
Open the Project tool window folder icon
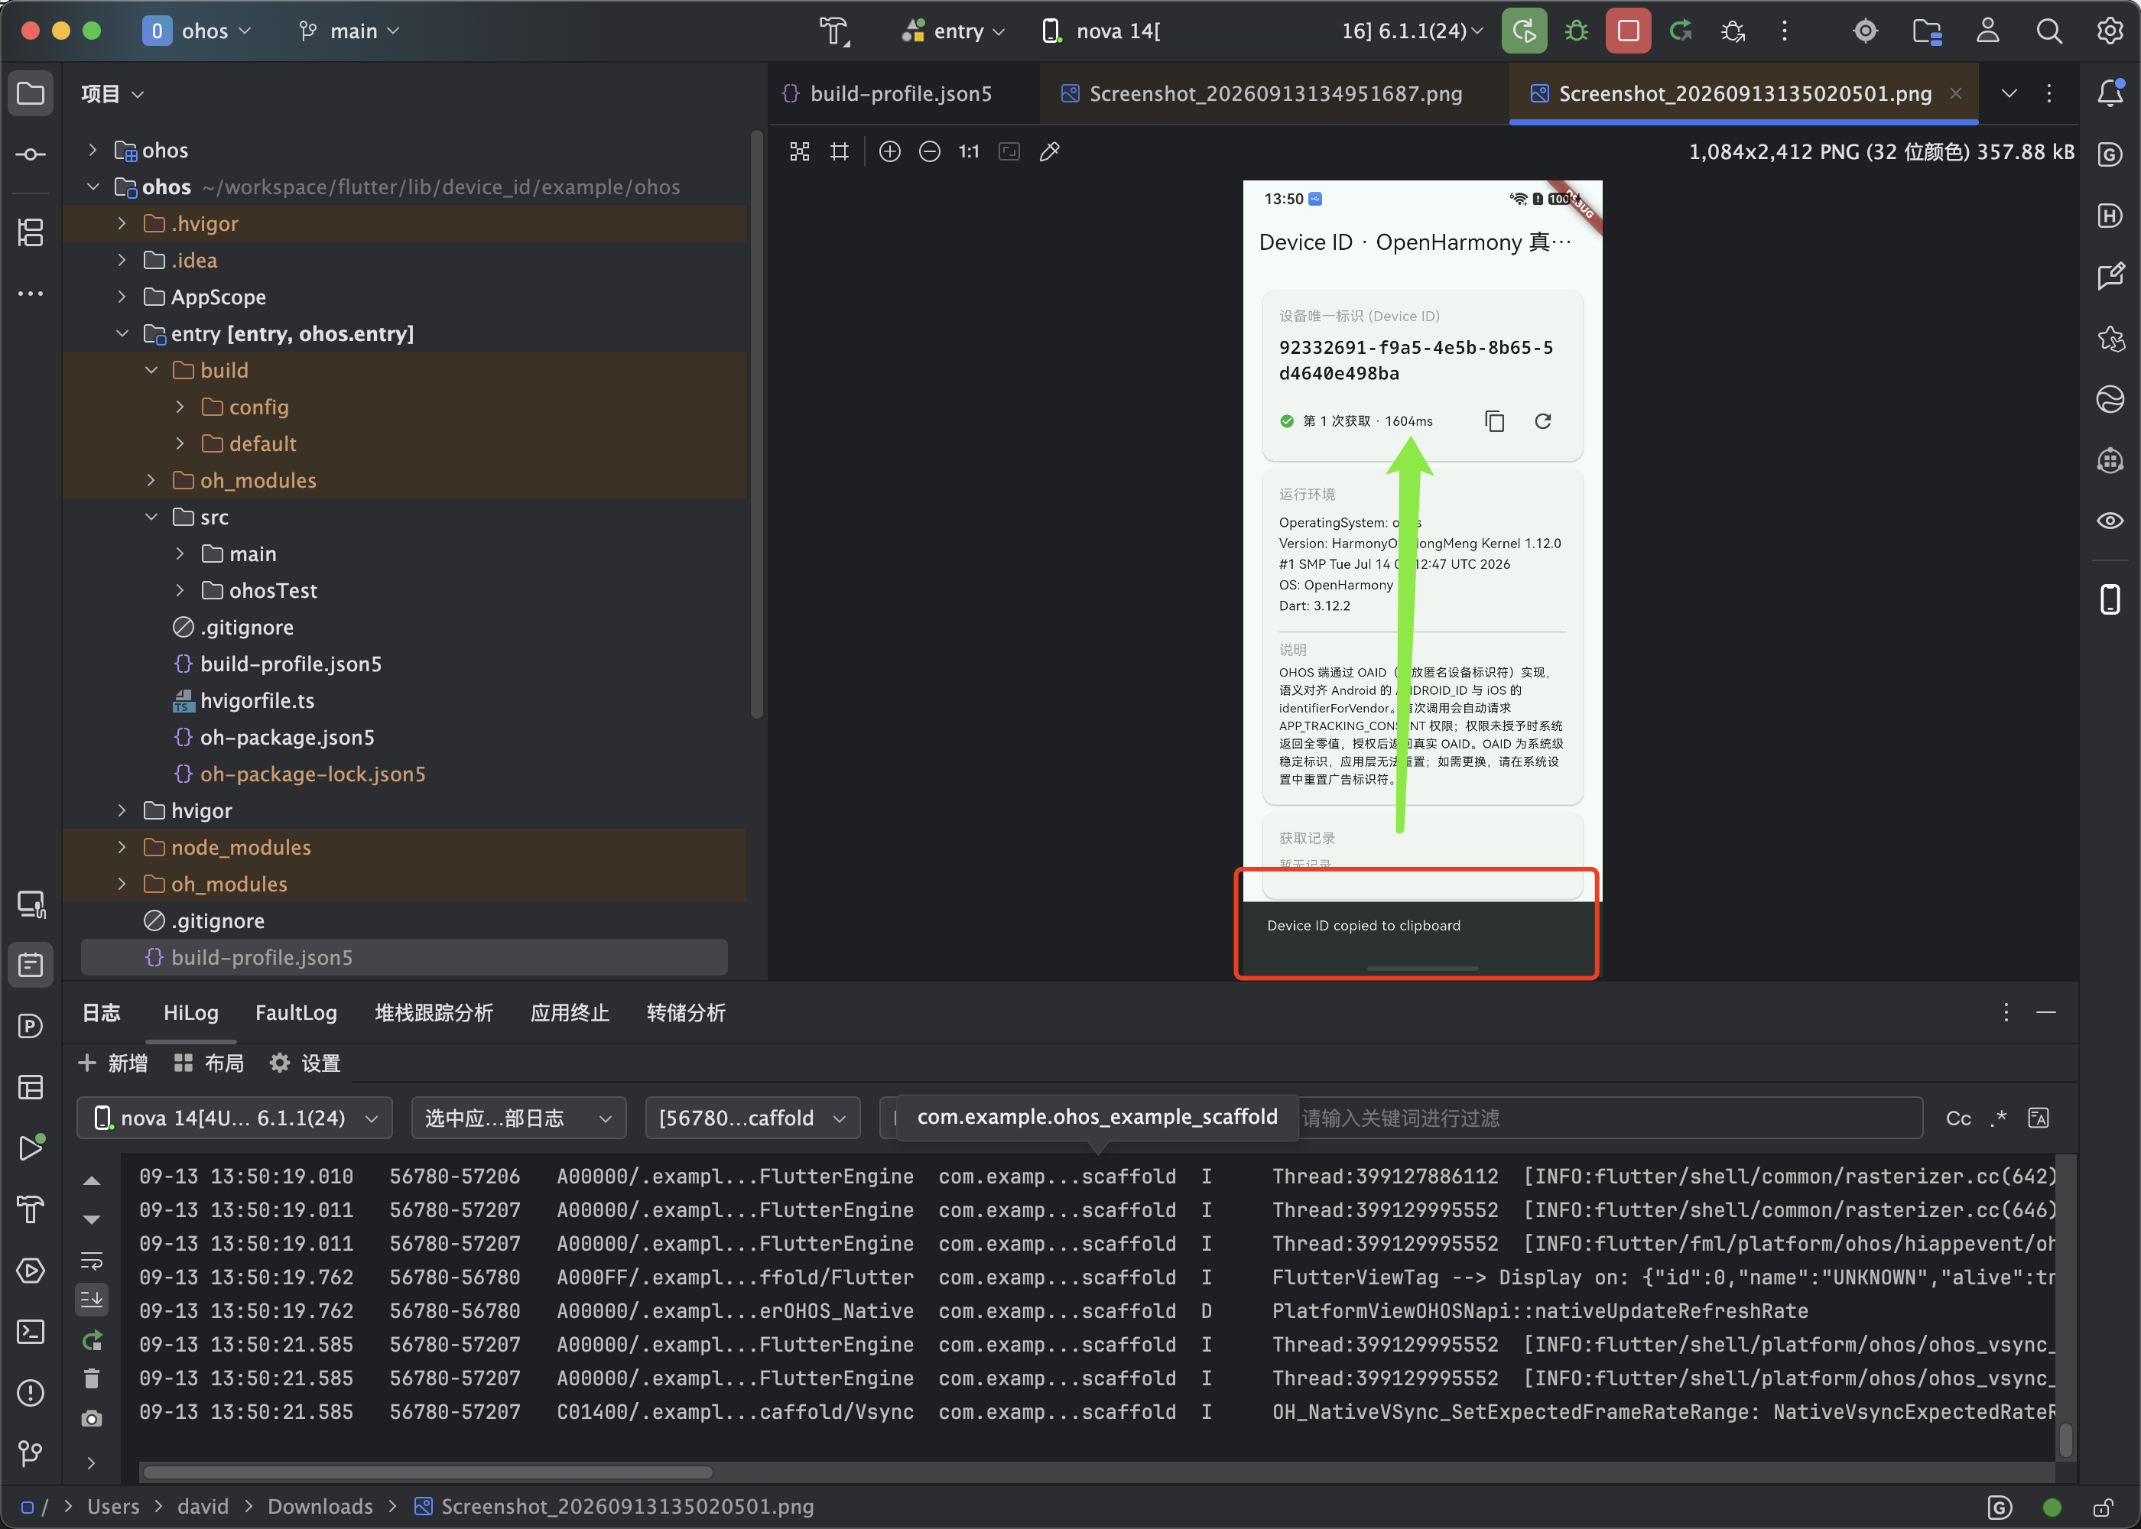tap(31, 93)
